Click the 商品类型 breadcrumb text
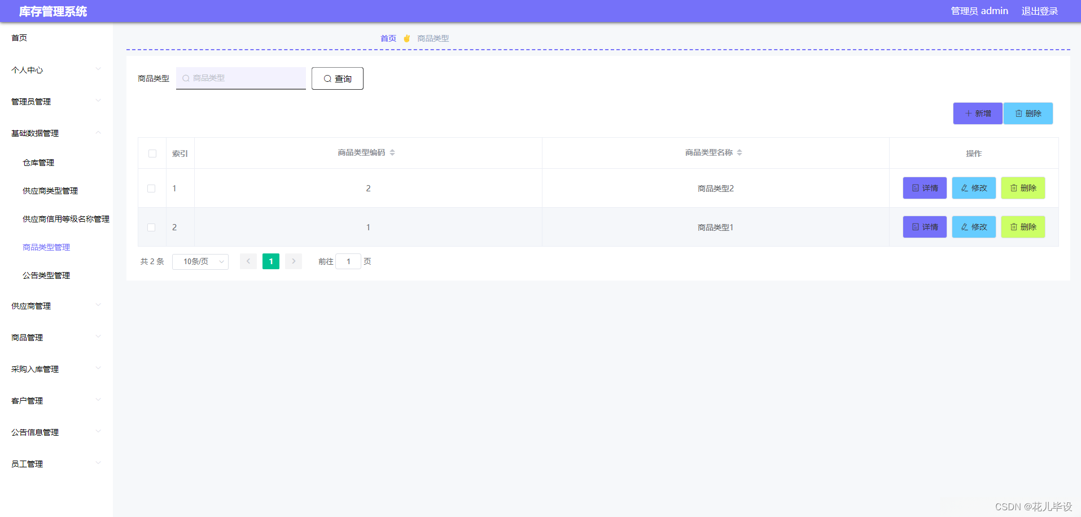1081x517 pixels. click(433, 38)
